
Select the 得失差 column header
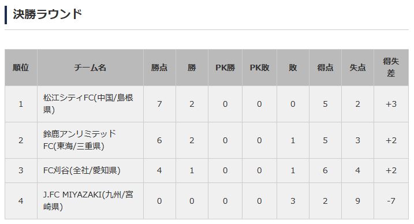[x=391, y=68]
